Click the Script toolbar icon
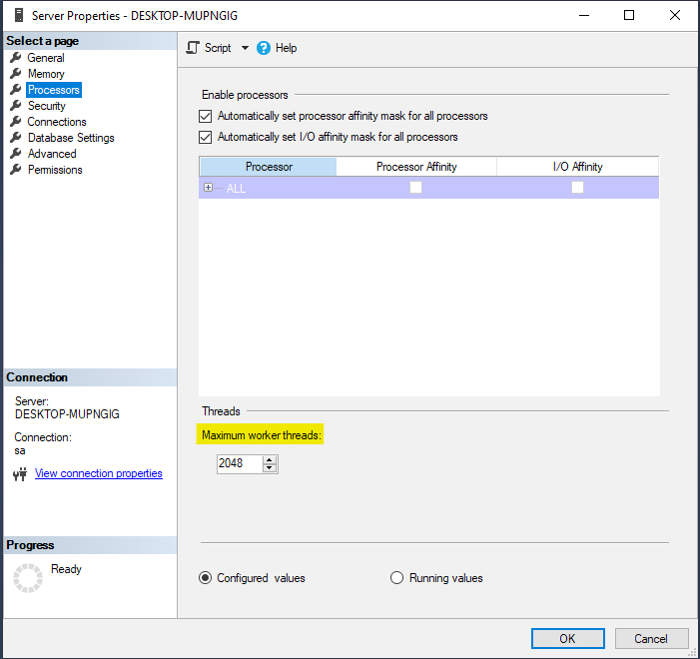Image resolution: width=700 pixels, height=659 pixels. [194, 48]
